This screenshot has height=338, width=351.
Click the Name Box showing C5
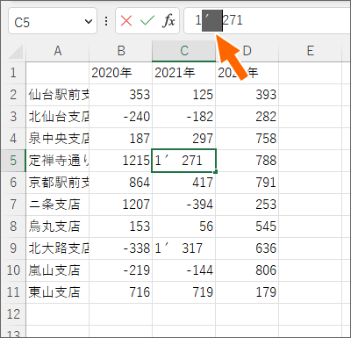pyautogui.click(x=53, y=21)
